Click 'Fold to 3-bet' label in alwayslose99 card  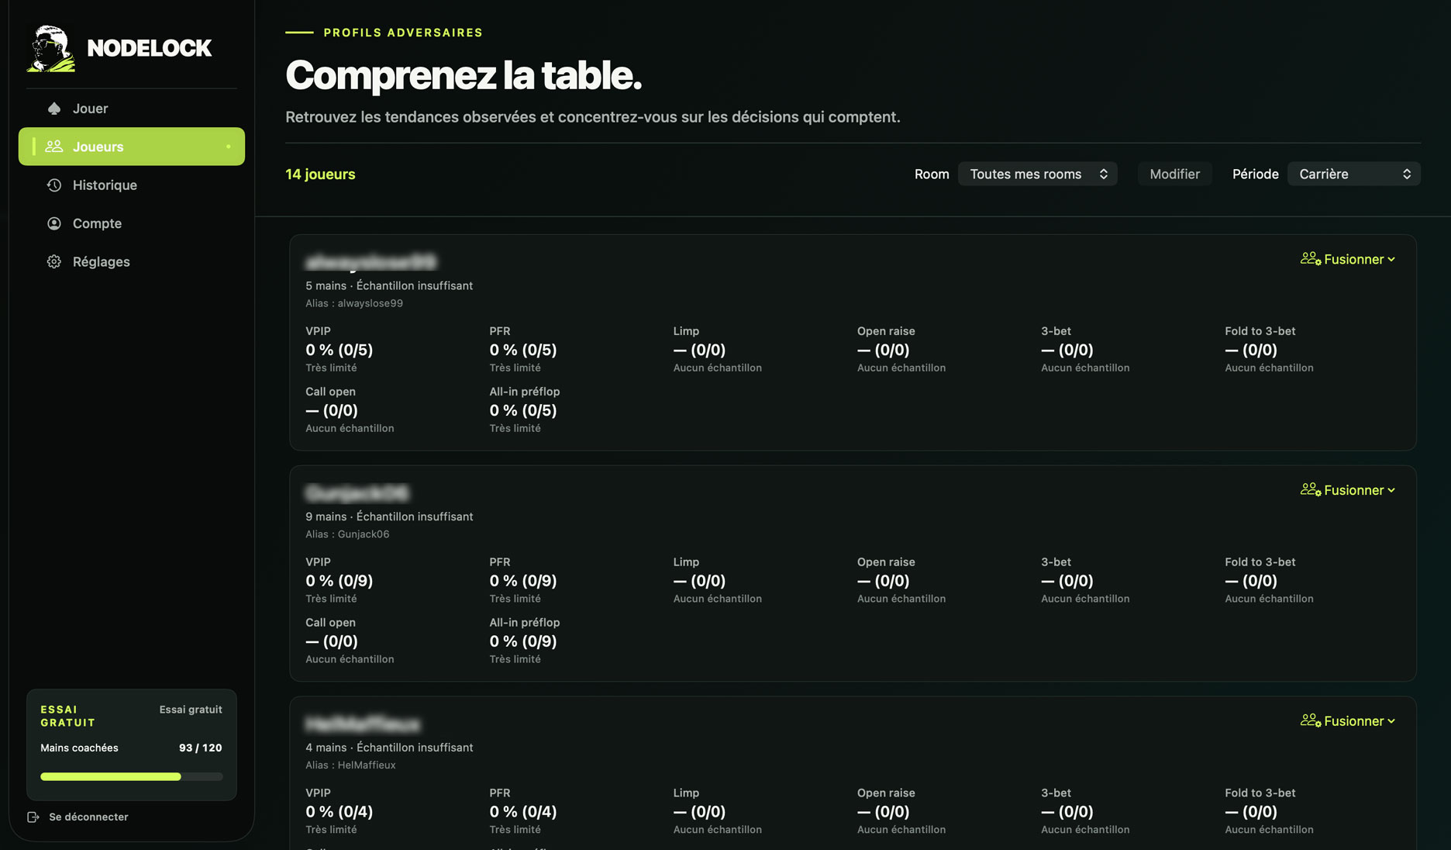point(1260,331)
